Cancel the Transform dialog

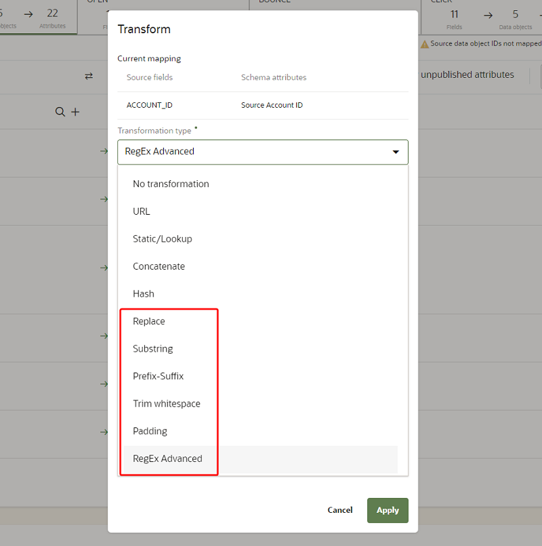(x=339, y=510)
